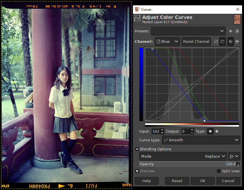Viewport: 244px width, 190px height.
Task: Click the Input value field
Action: 156,131
